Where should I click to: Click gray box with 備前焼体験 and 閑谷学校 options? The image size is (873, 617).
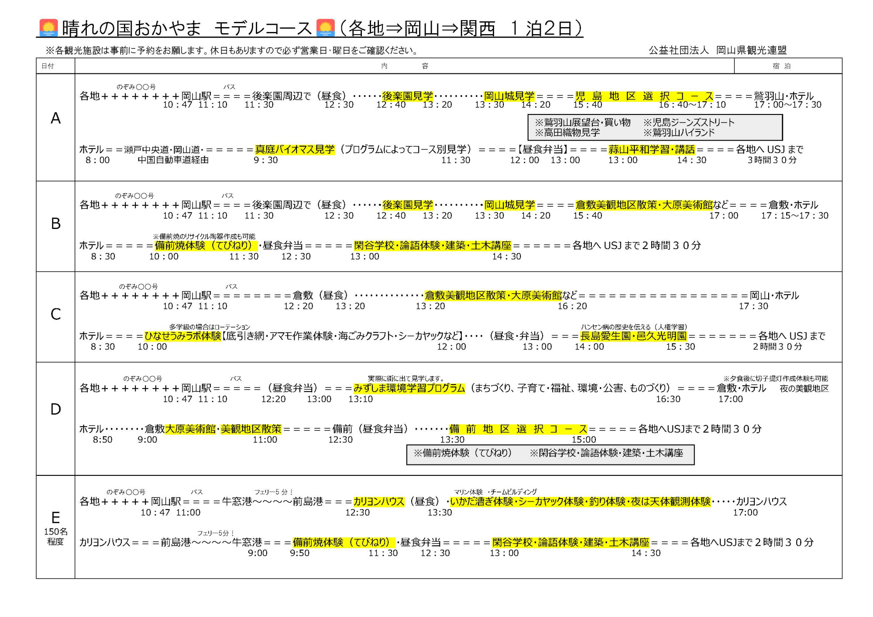click(x=550, y=454)
